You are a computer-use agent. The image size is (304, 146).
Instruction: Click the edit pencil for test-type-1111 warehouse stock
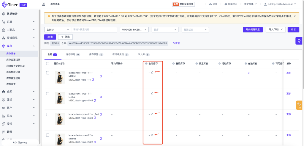click(152, 72)
